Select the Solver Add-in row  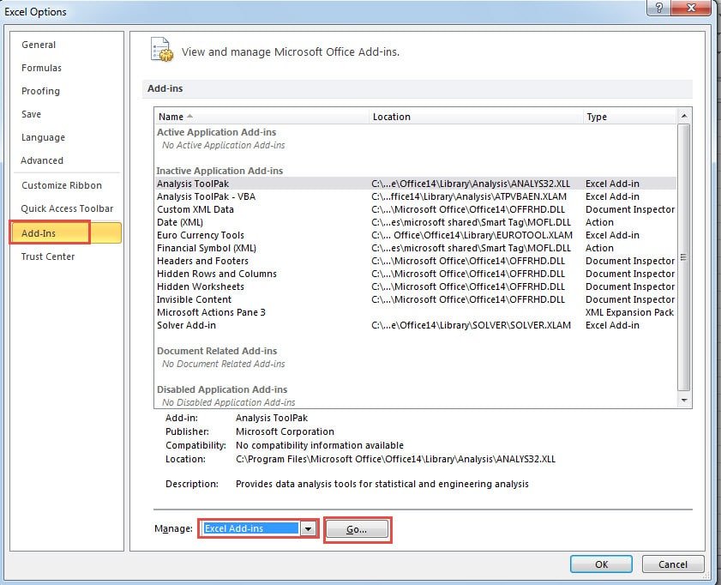[x=416, y=325]
